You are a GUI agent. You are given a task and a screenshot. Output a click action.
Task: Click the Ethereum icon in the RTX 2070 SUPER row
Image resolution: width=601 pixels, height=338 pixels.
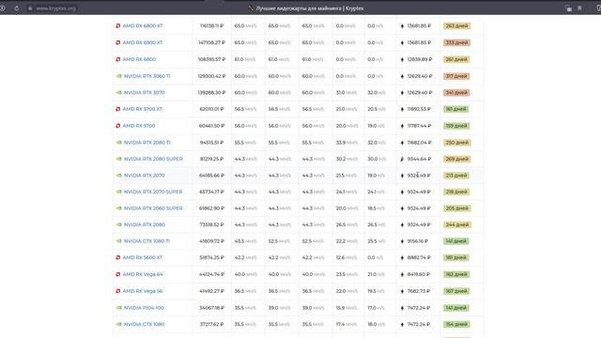[402, 192]
